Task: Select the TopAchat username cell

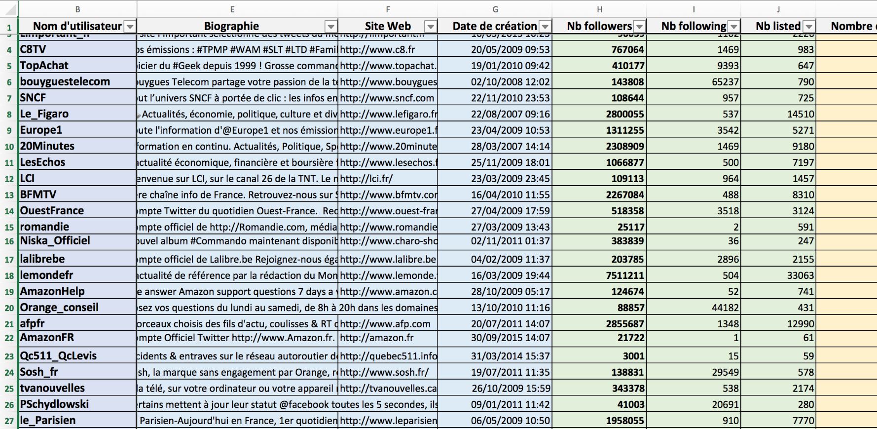Action: point(77,66)
